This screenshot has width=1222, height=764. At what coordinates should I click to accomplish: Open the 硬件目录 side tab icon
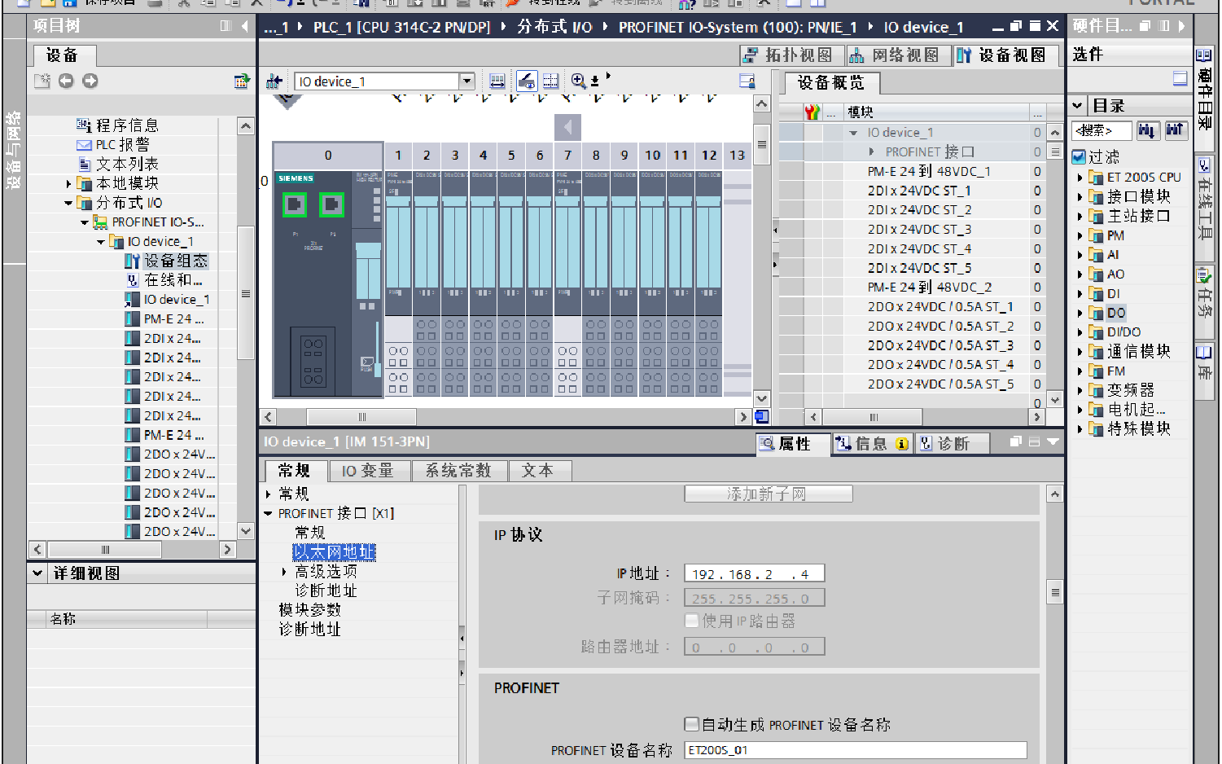pyautogui.click(x=1203, y=55)
